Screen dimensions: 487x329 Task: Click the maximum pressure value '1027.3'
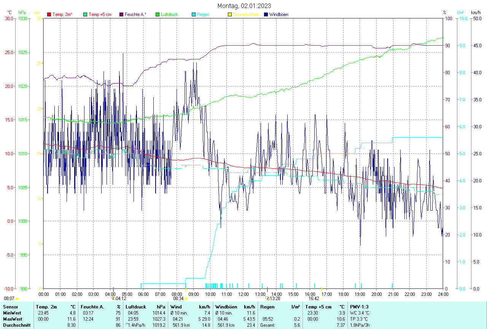[x=159, y=319]
